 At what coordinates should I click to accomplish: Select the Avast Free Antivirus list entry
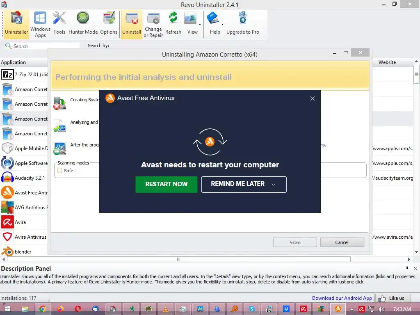click(x=24, y=193)
